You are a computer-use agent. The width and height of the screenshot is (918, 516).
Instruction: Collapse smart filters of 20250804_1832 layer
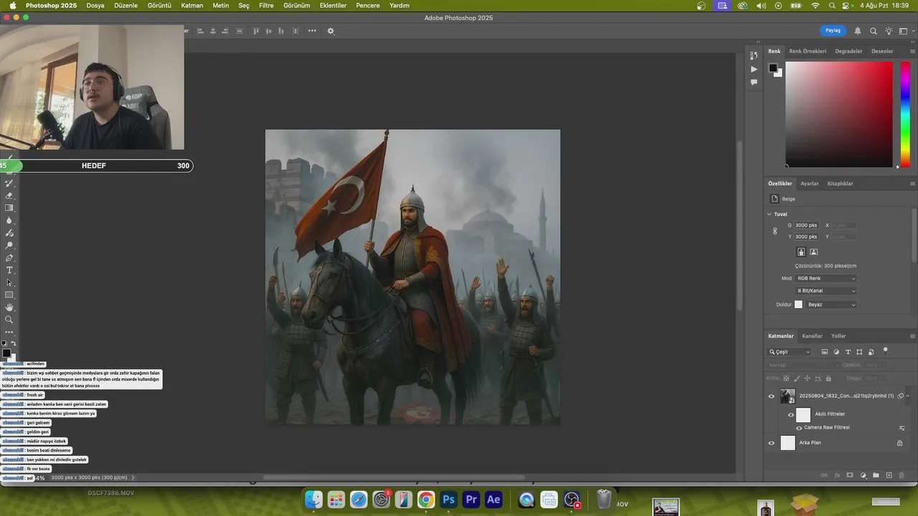tap(908, 396)
